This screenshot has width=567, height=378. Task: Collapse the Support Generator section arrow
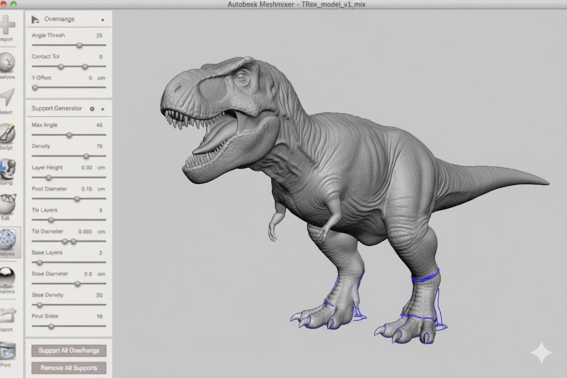(102, 109)
